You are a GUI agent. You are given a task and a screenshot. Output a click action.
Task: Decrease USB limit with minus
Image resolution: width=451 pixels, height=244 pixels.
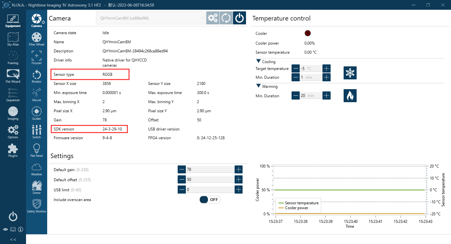[182, 190]
